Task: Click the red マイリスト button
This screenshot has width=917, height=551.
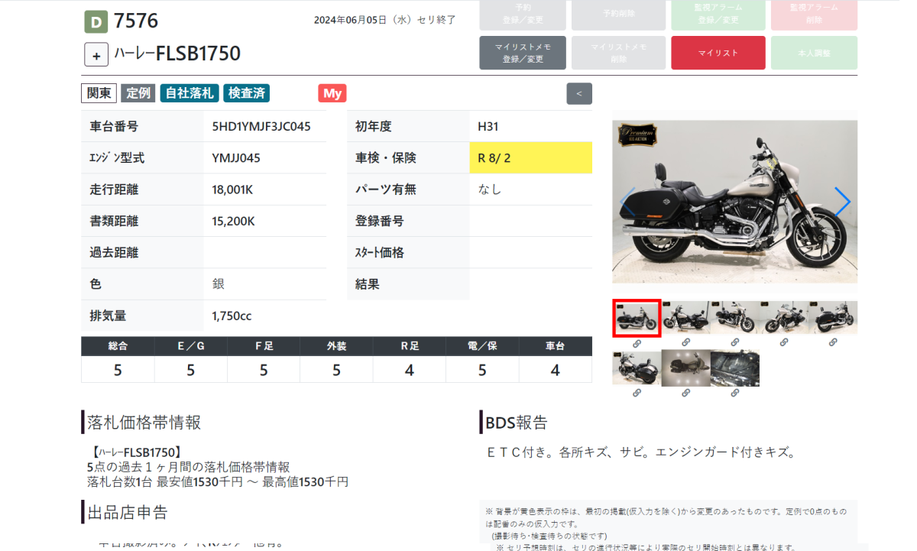Action: [718, 53]
